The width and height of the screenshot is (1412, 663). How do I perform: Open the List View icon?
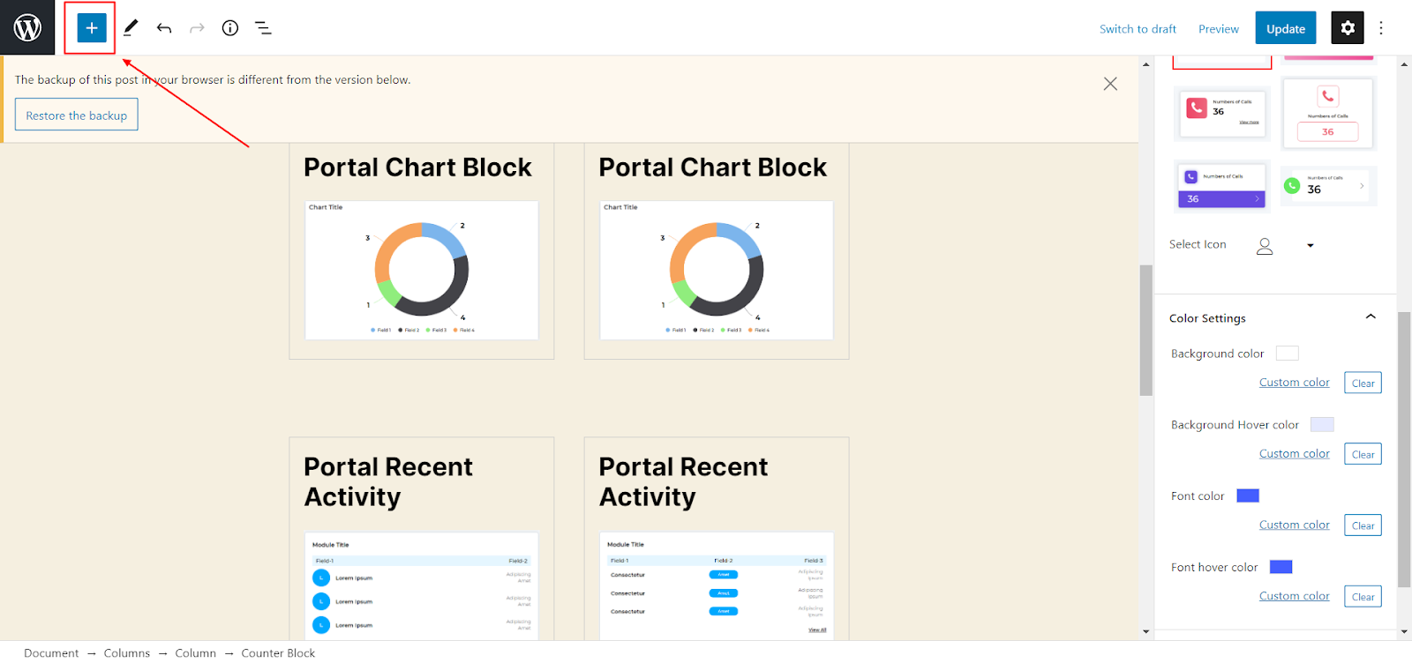[x=263, y=28]
